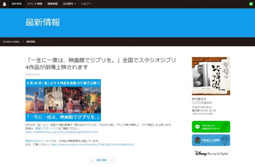Click the TOKYO FM 80.0 text

click(202, 107)
